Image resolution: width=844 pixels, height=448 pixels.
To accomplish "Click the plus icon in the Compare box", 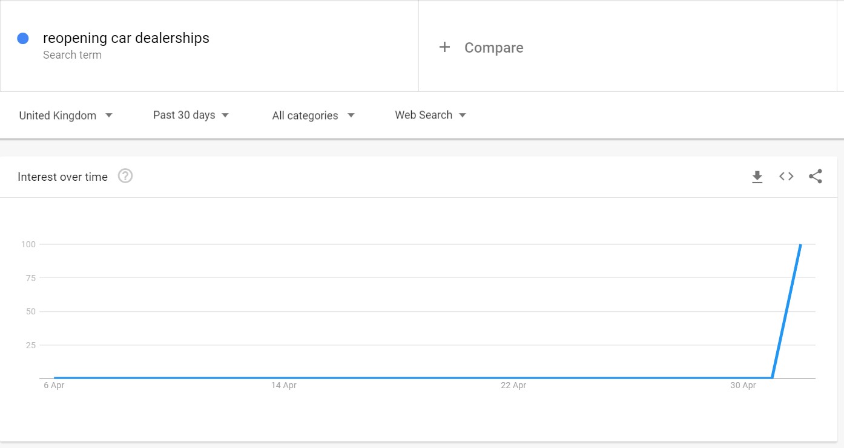I will pos(445,47).
